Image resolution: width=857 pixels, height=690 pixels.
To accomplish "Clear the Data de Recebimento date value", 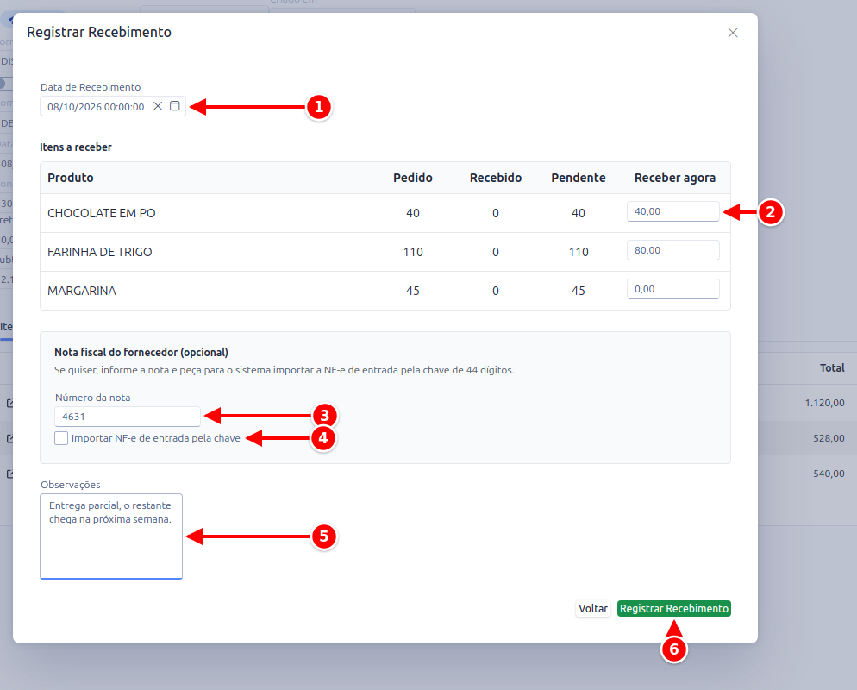I will (x=158, y=106).
